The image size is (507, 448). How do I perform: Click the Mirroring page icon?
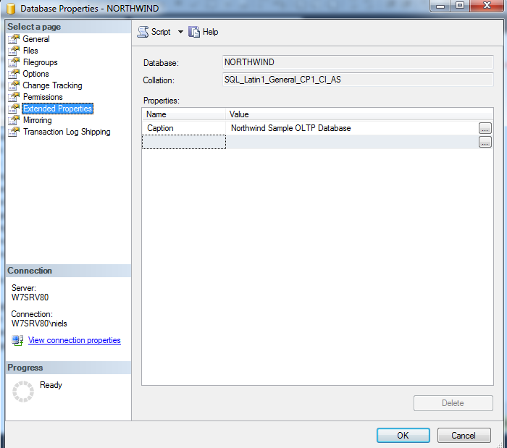pos(14,120)
